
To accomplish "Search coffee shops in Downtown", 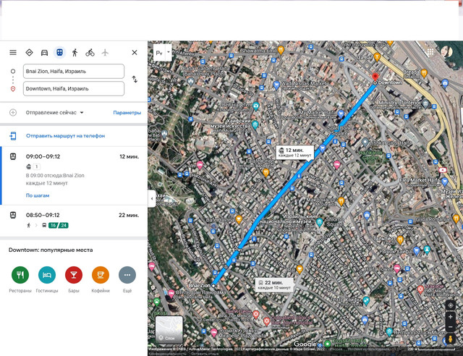I will [101, 275].
